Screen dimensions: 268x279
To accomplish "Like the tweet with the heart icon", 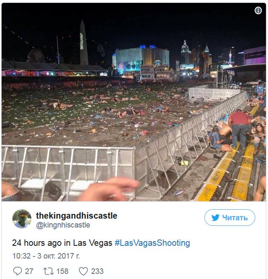I will (83, 271).
